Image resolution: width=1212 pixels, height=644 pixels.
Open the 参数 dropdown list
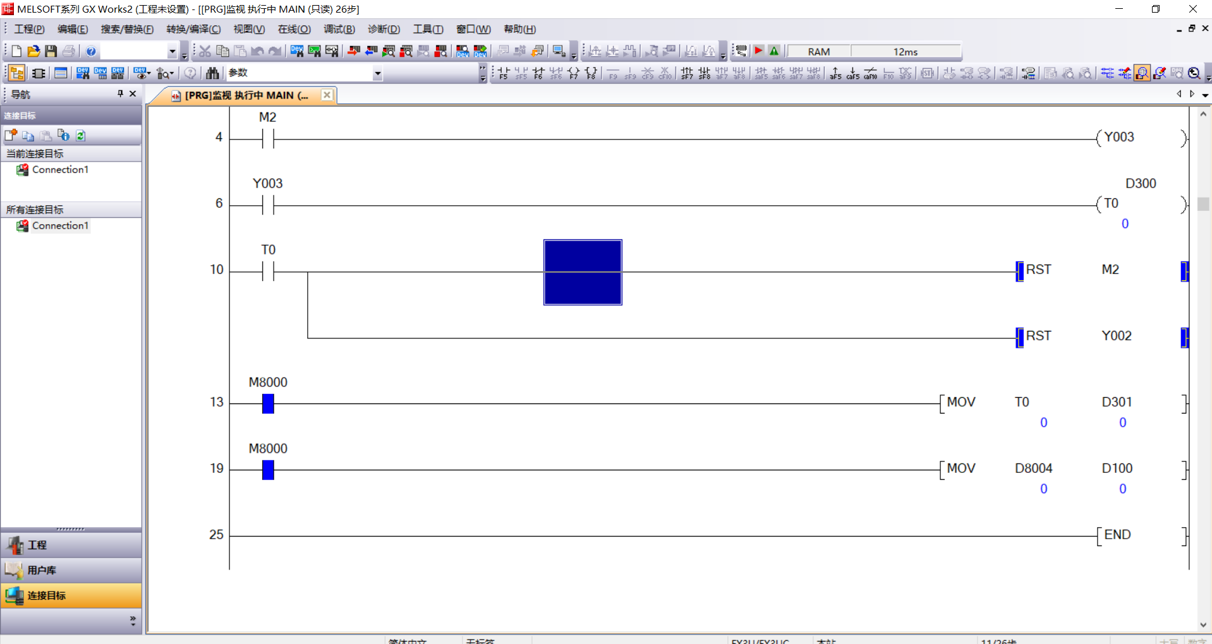click(377, 73)
